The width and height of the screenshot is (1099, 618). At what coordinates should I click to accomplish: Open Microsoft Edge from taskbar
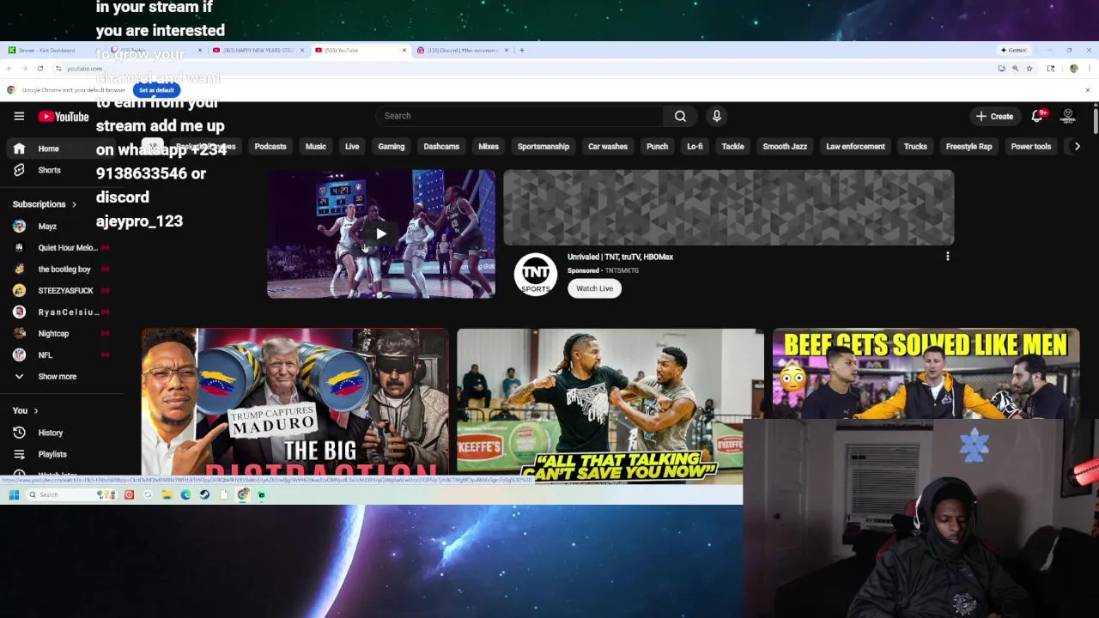tap(185, 494)
